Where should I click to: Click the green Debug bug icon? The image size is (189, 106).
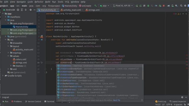tap(148, 6)
